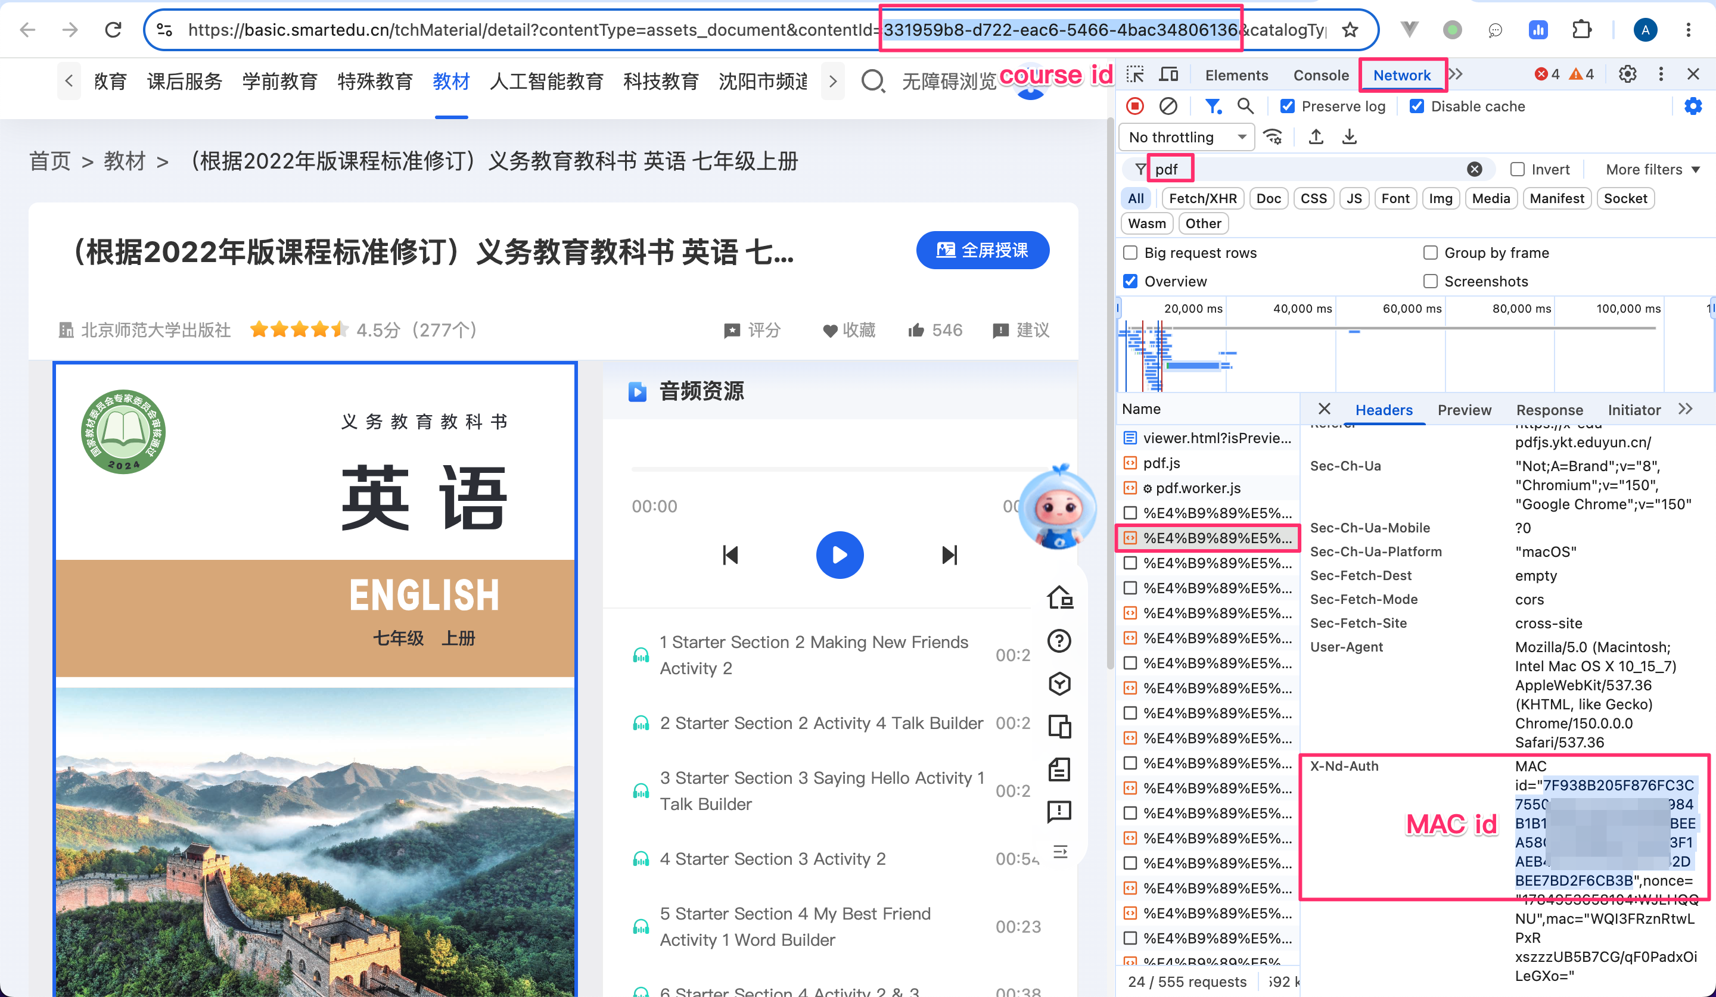Viewport: 1716px width, 997px height.
Task: Bookmark this page with the star icon
Action: tap(1350, 30)
